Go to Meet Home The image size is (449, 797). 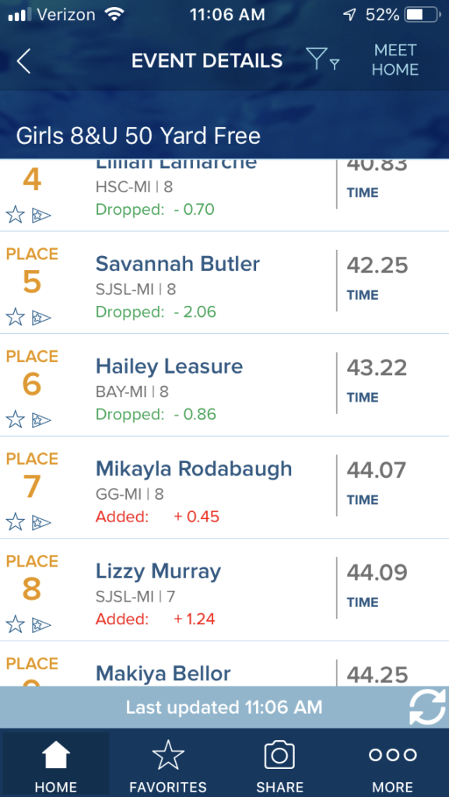(x=395, y=60)
